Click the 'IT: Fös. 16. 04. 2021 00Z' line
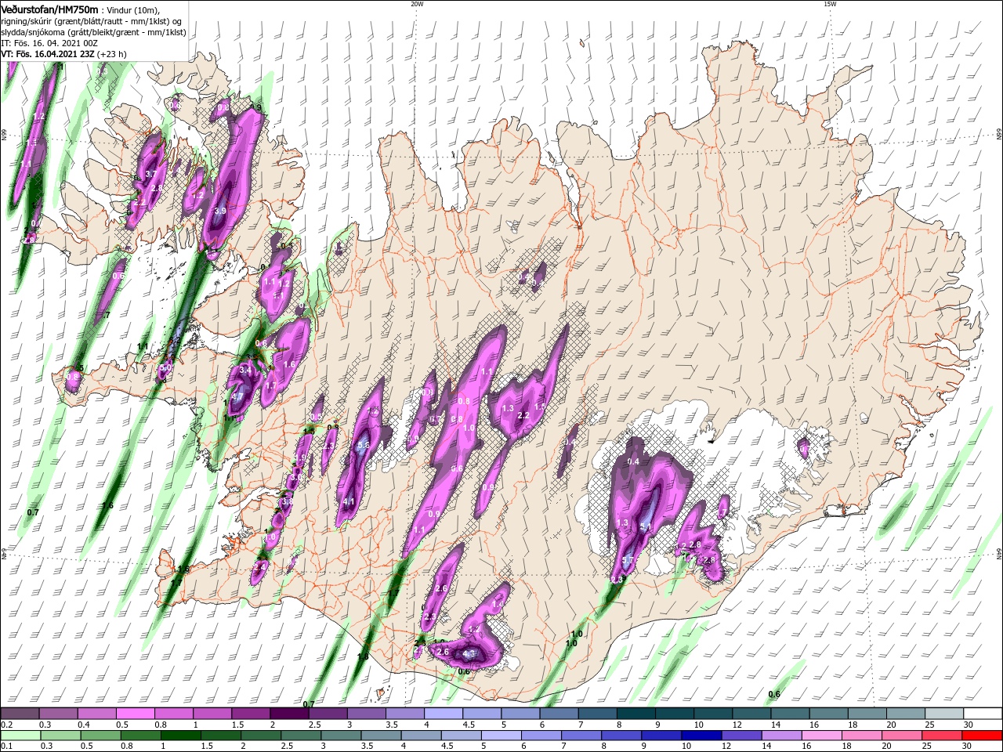Viewport: 1003px width, 752px height. pyautogui.click(x=51, y=43)
